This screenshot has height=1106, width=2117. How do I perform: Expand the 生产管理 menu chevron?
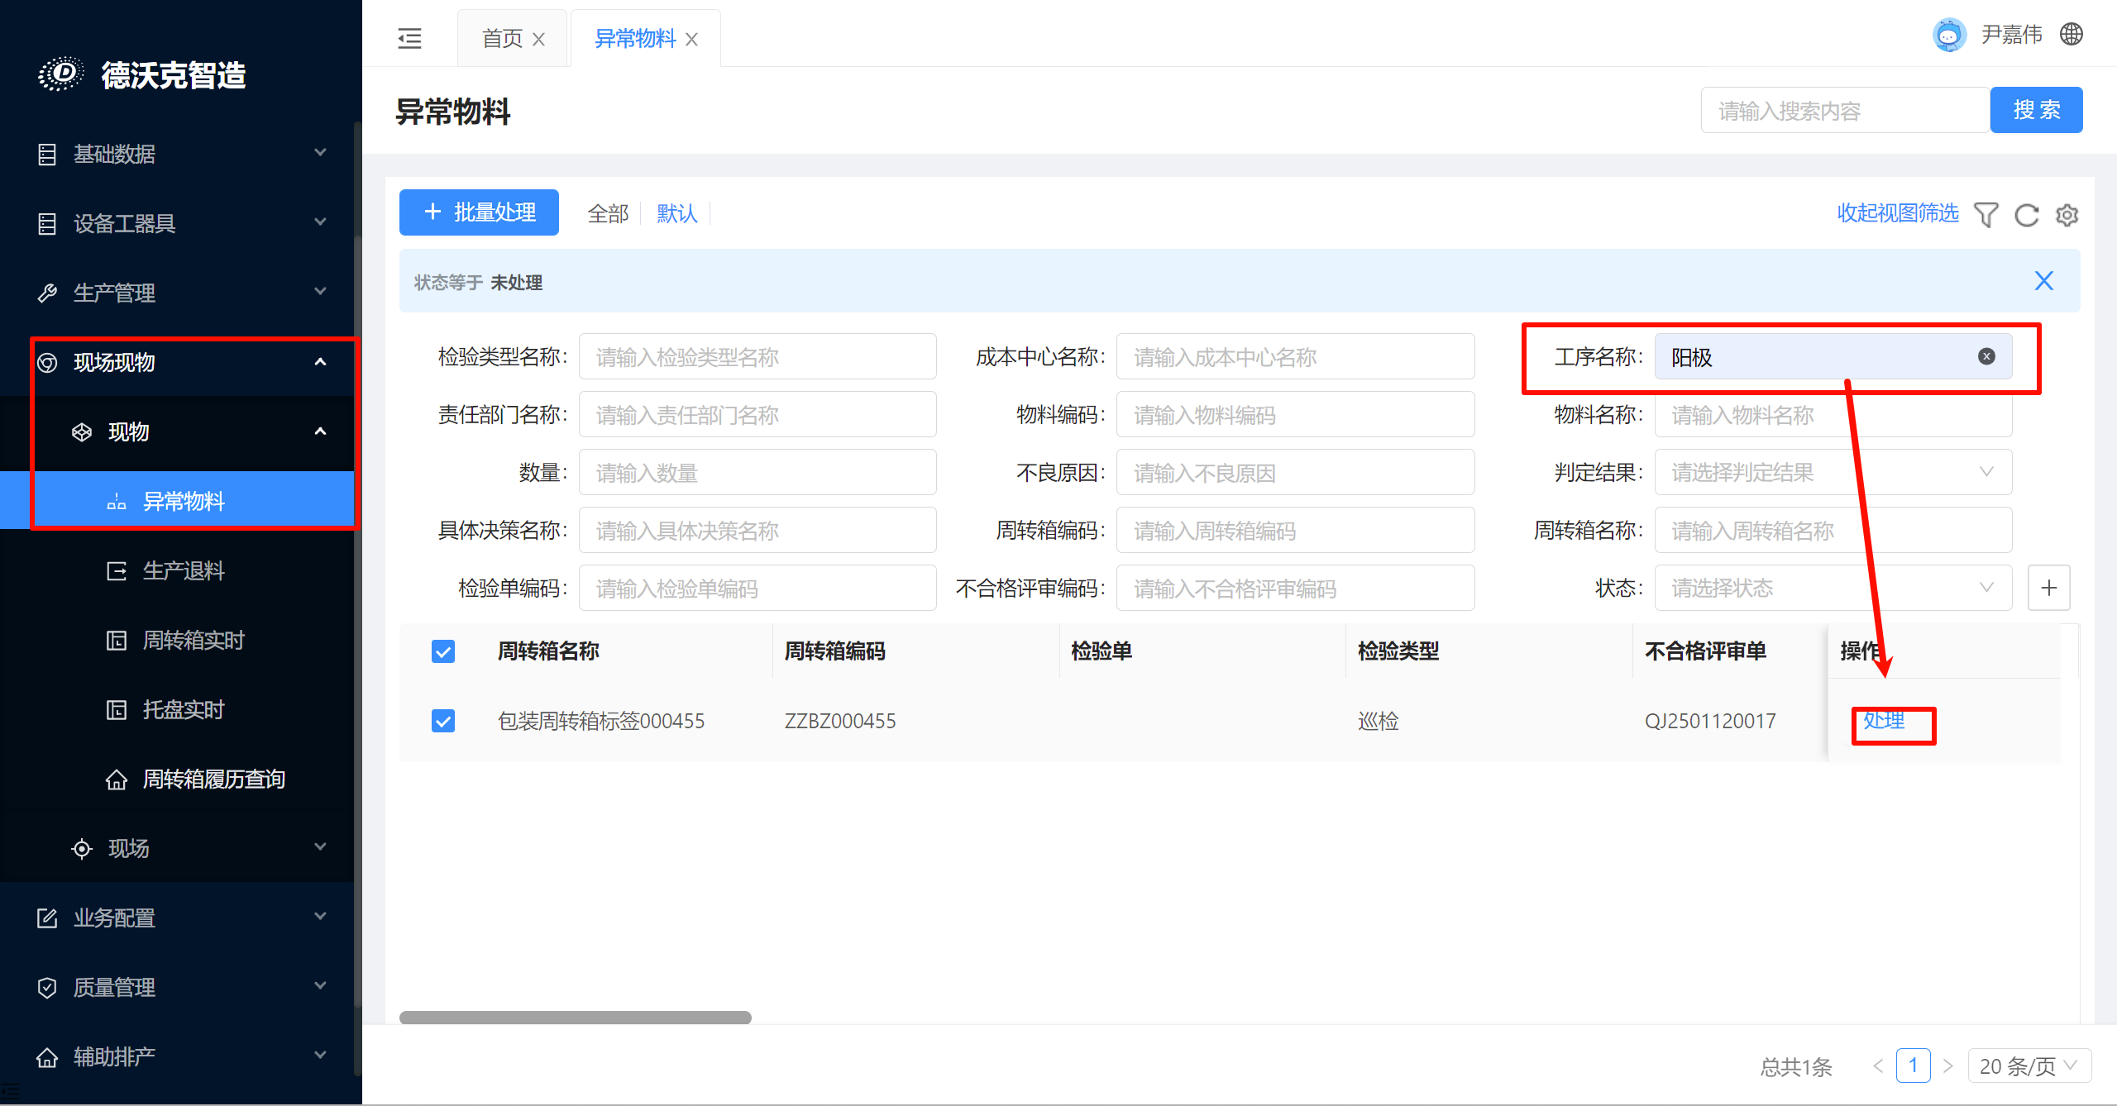point(320,291)
